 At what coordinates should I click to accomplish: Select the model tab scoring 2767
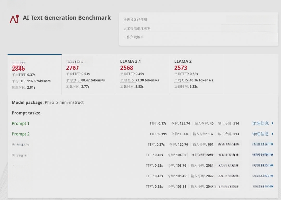point(89,75)
